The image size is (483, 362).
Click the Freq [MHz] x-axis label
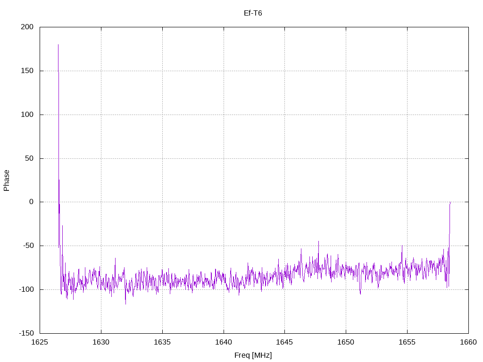click(x=253, y=355)
